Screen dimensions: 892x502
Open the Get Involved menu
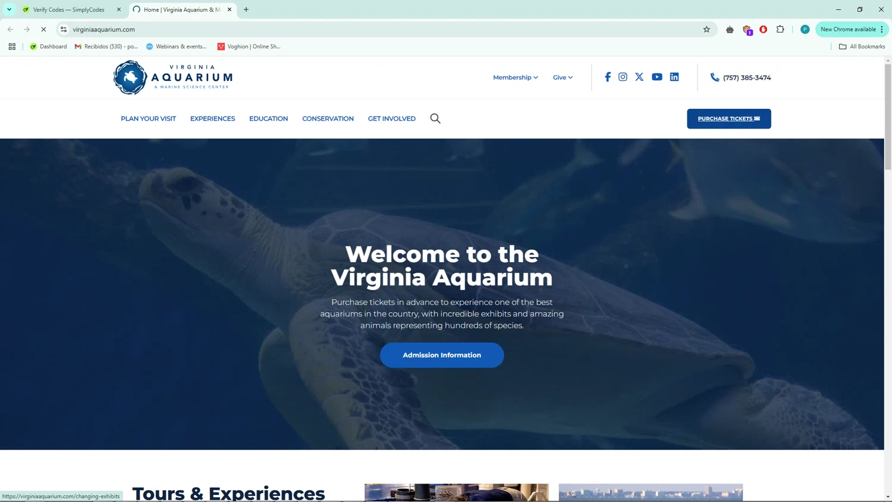pos(391,118)
